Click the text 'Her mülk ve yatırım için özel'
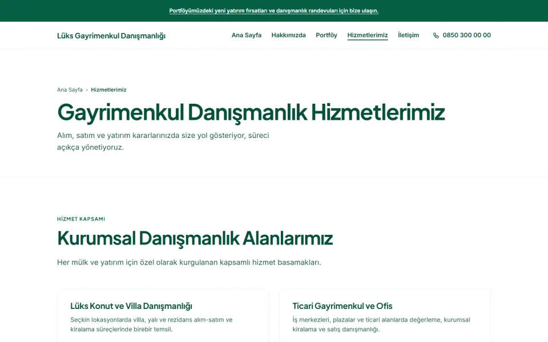Viewport: 548px width, 342px height. tap(189, 262)
